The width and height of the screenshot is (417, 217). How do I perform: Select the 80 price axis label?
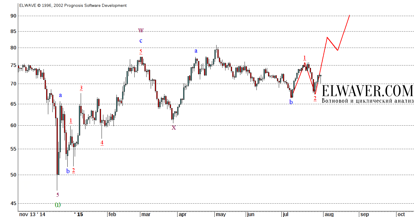click(x=13, y=48)
